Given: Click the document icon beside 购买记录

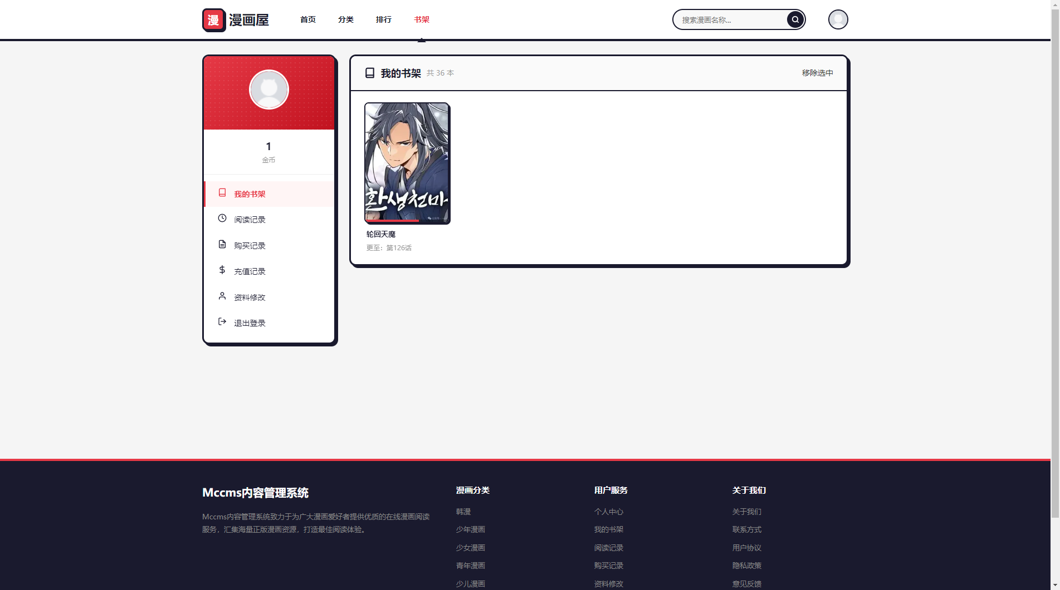Looking at the screenshot, I should (x=222, y=245).
